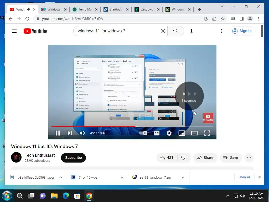
Task: Open a new Chrome tab
Action: (x=199, y=9)
